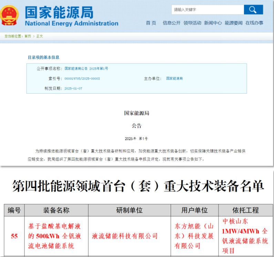
Task: Click the 研制单位 table column header
Action: [x=129, y=210]
